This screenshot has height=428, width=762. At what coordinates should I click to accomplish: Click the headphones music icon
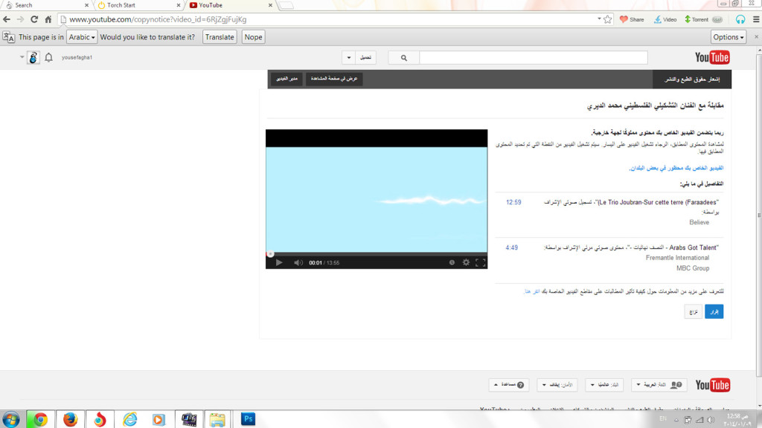(x=740, y=19)
